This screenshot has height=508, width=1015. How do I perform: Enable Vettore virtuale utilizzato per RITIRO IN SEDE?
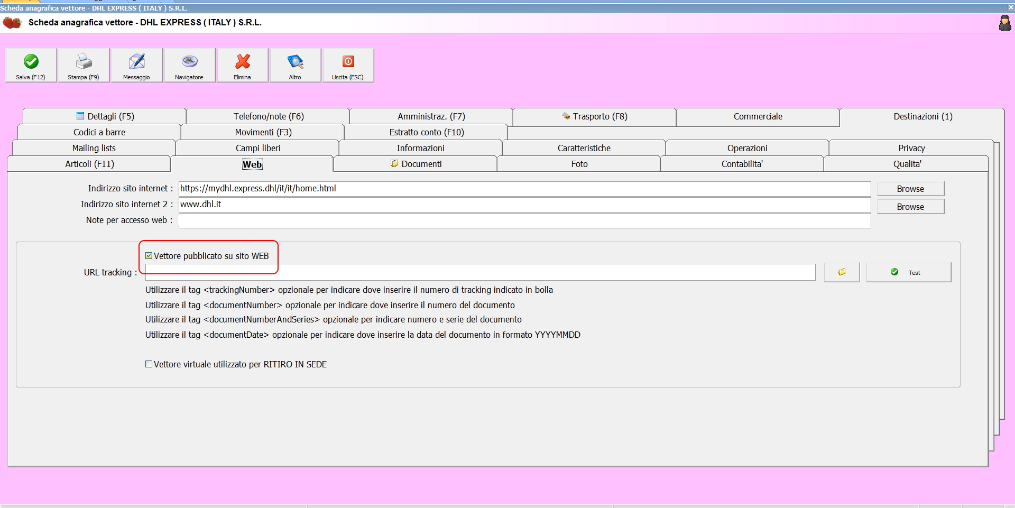pyautogui.click(x=149, y=364)
